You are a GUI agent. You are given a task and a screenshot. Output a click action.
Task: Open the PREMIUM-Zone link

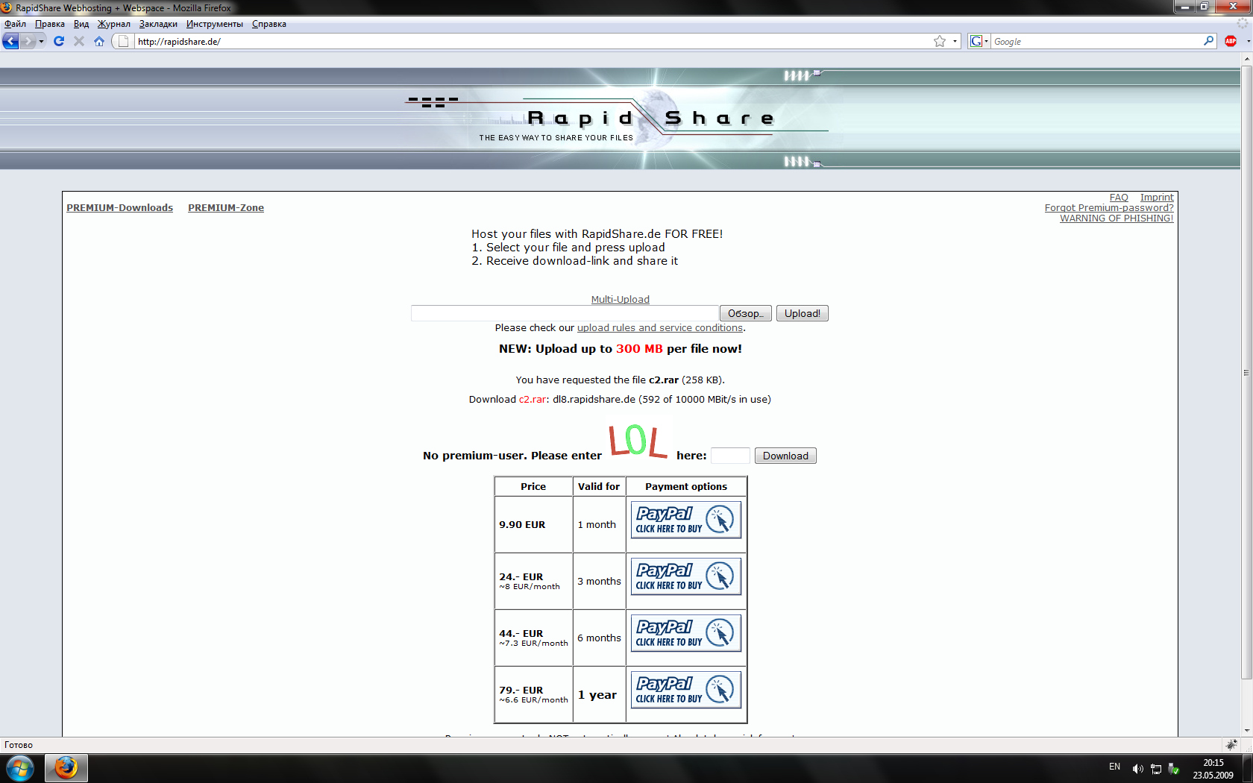coord(226,208)
